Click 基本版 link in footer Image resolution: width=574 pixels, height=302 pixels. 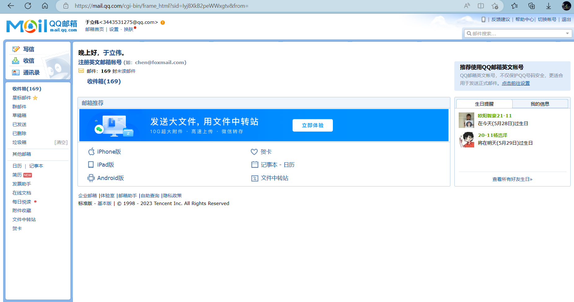click(x=104, y=204)
